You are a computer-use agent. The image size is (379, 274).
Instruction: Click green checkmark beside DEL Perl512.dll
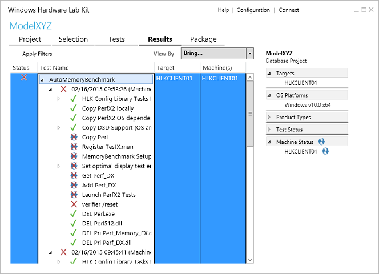74,223
